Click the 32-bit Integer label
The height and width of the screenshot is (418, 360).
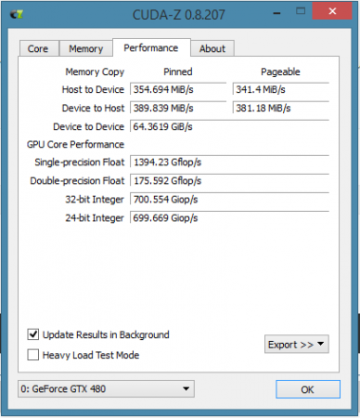click(x=95, y=200)
